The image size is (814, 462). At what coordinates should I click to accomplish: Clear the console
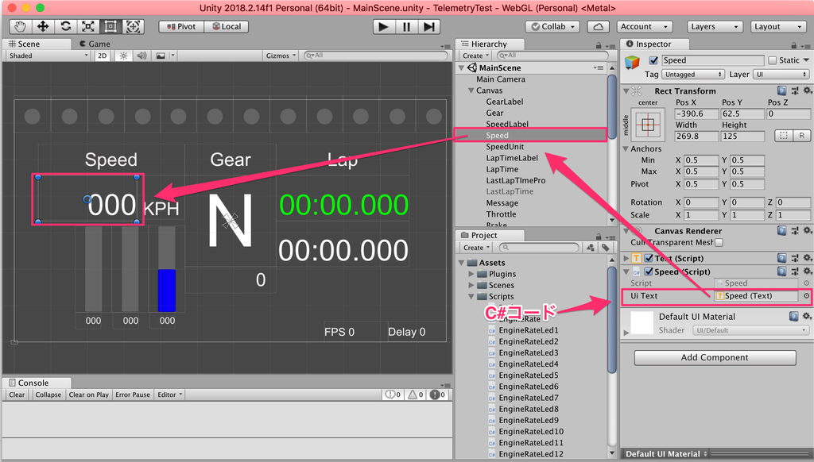17,395
